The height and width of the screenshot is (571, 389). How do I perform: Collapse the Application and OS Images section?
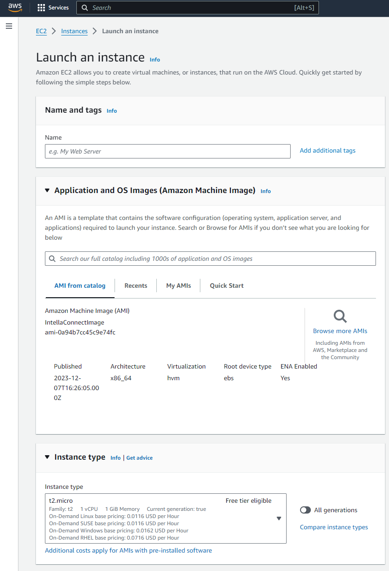pyautogui.click(x=48, y=190)
